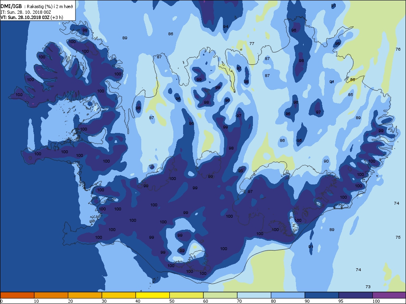The height and width of the screenshot is (304, 406).
Task: Click the legend scale label 50
Action: point(172,301)
